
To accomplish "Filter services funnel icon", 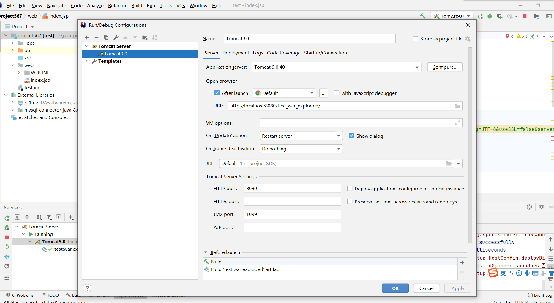I will (49, 217).
